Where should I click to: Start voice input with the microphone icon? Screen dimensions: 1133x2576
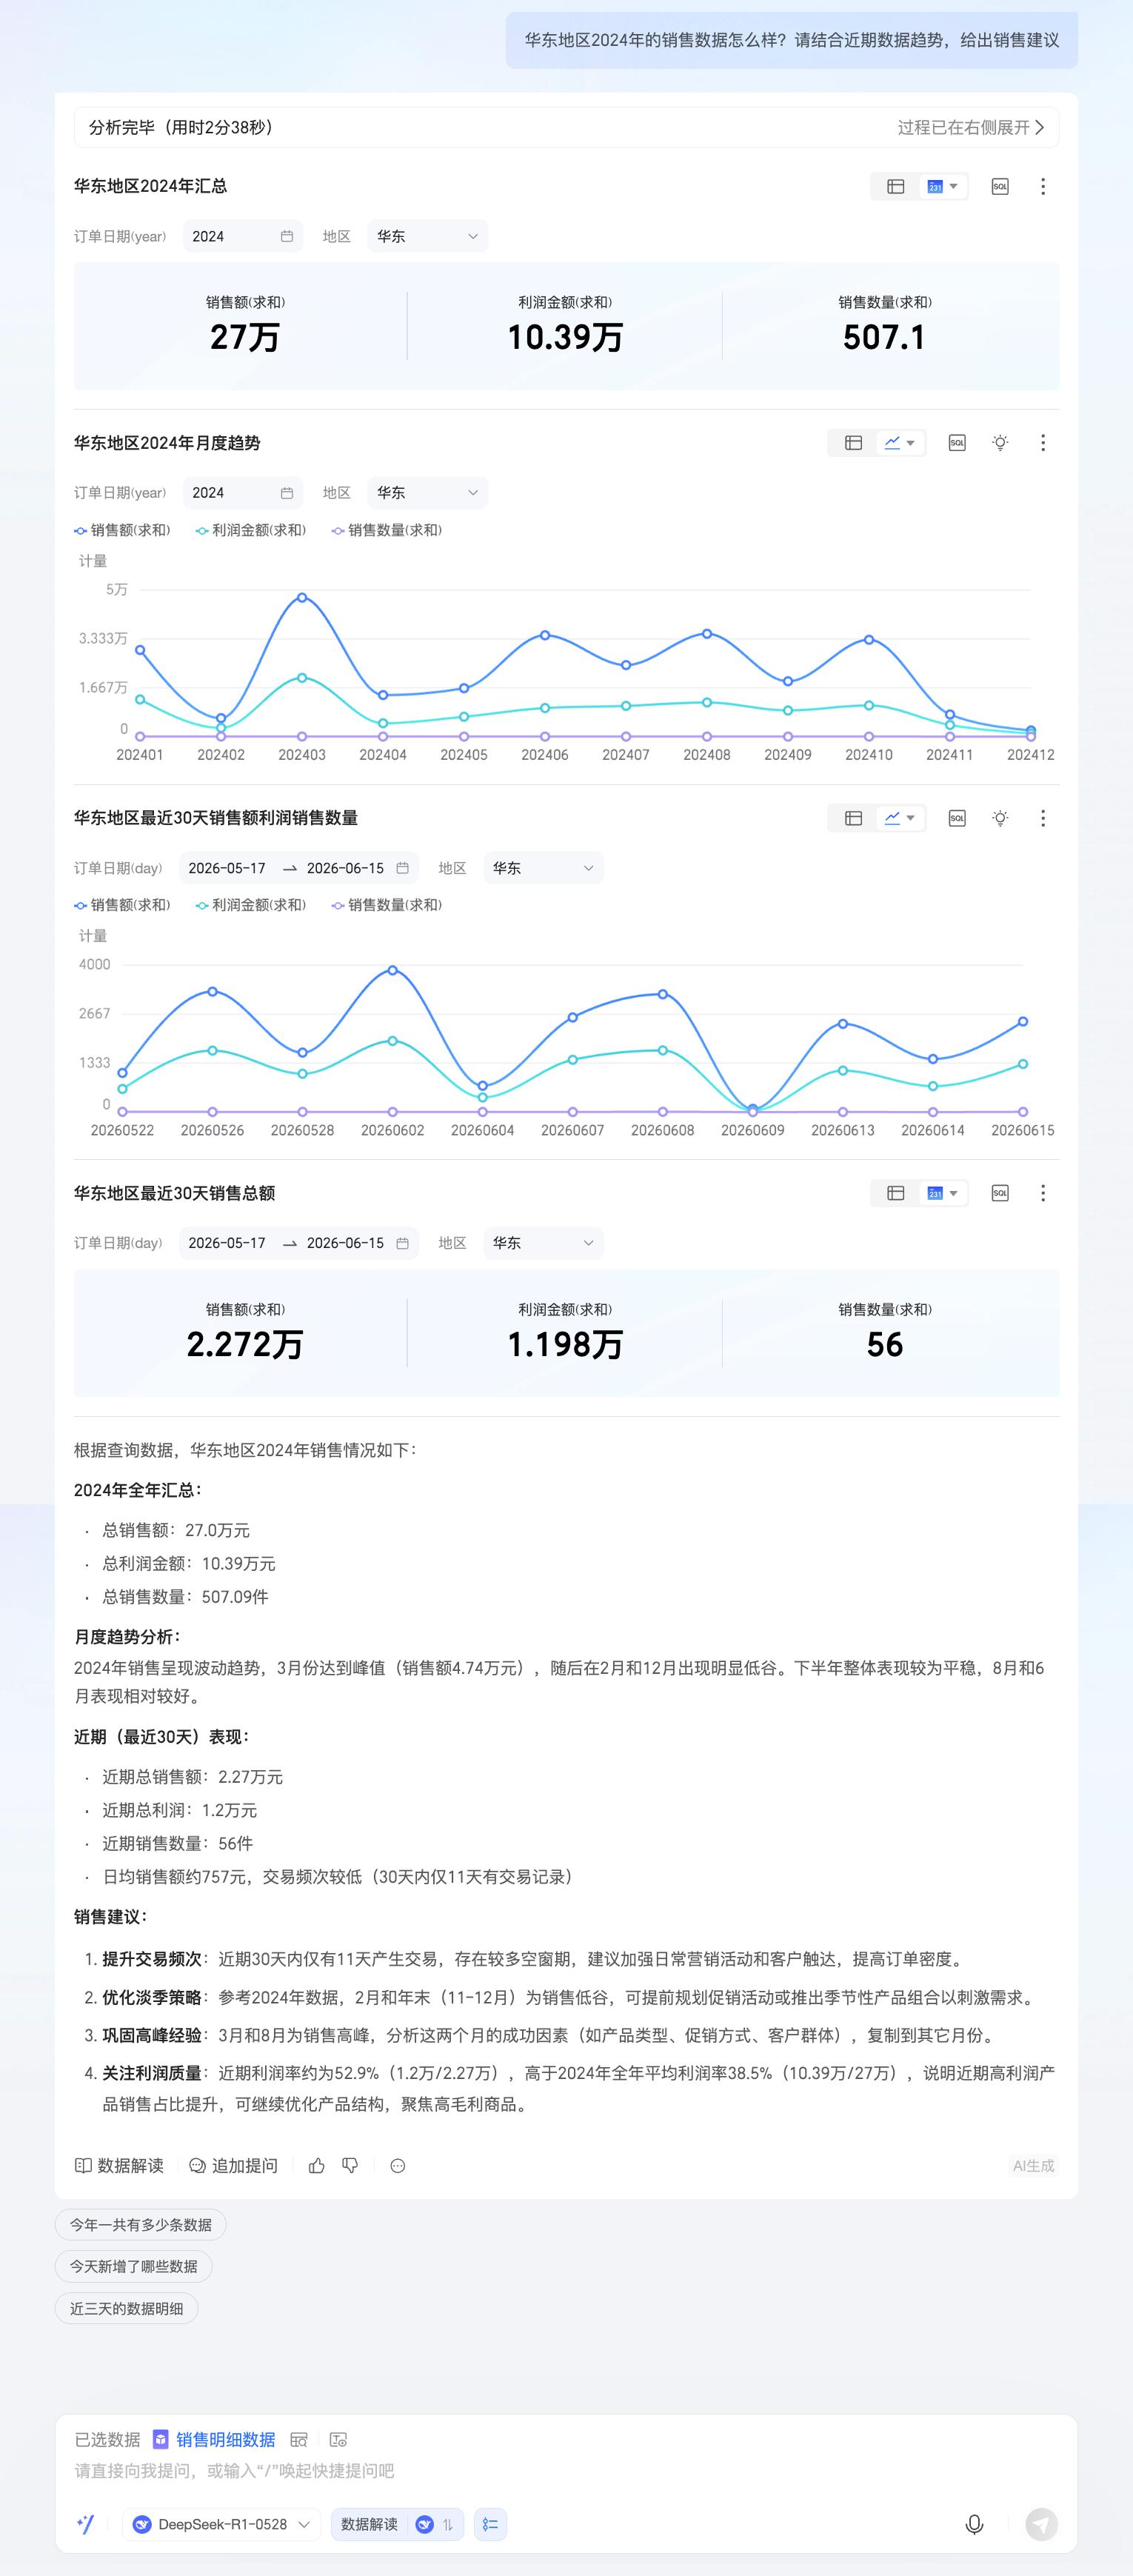point(974,2524)
